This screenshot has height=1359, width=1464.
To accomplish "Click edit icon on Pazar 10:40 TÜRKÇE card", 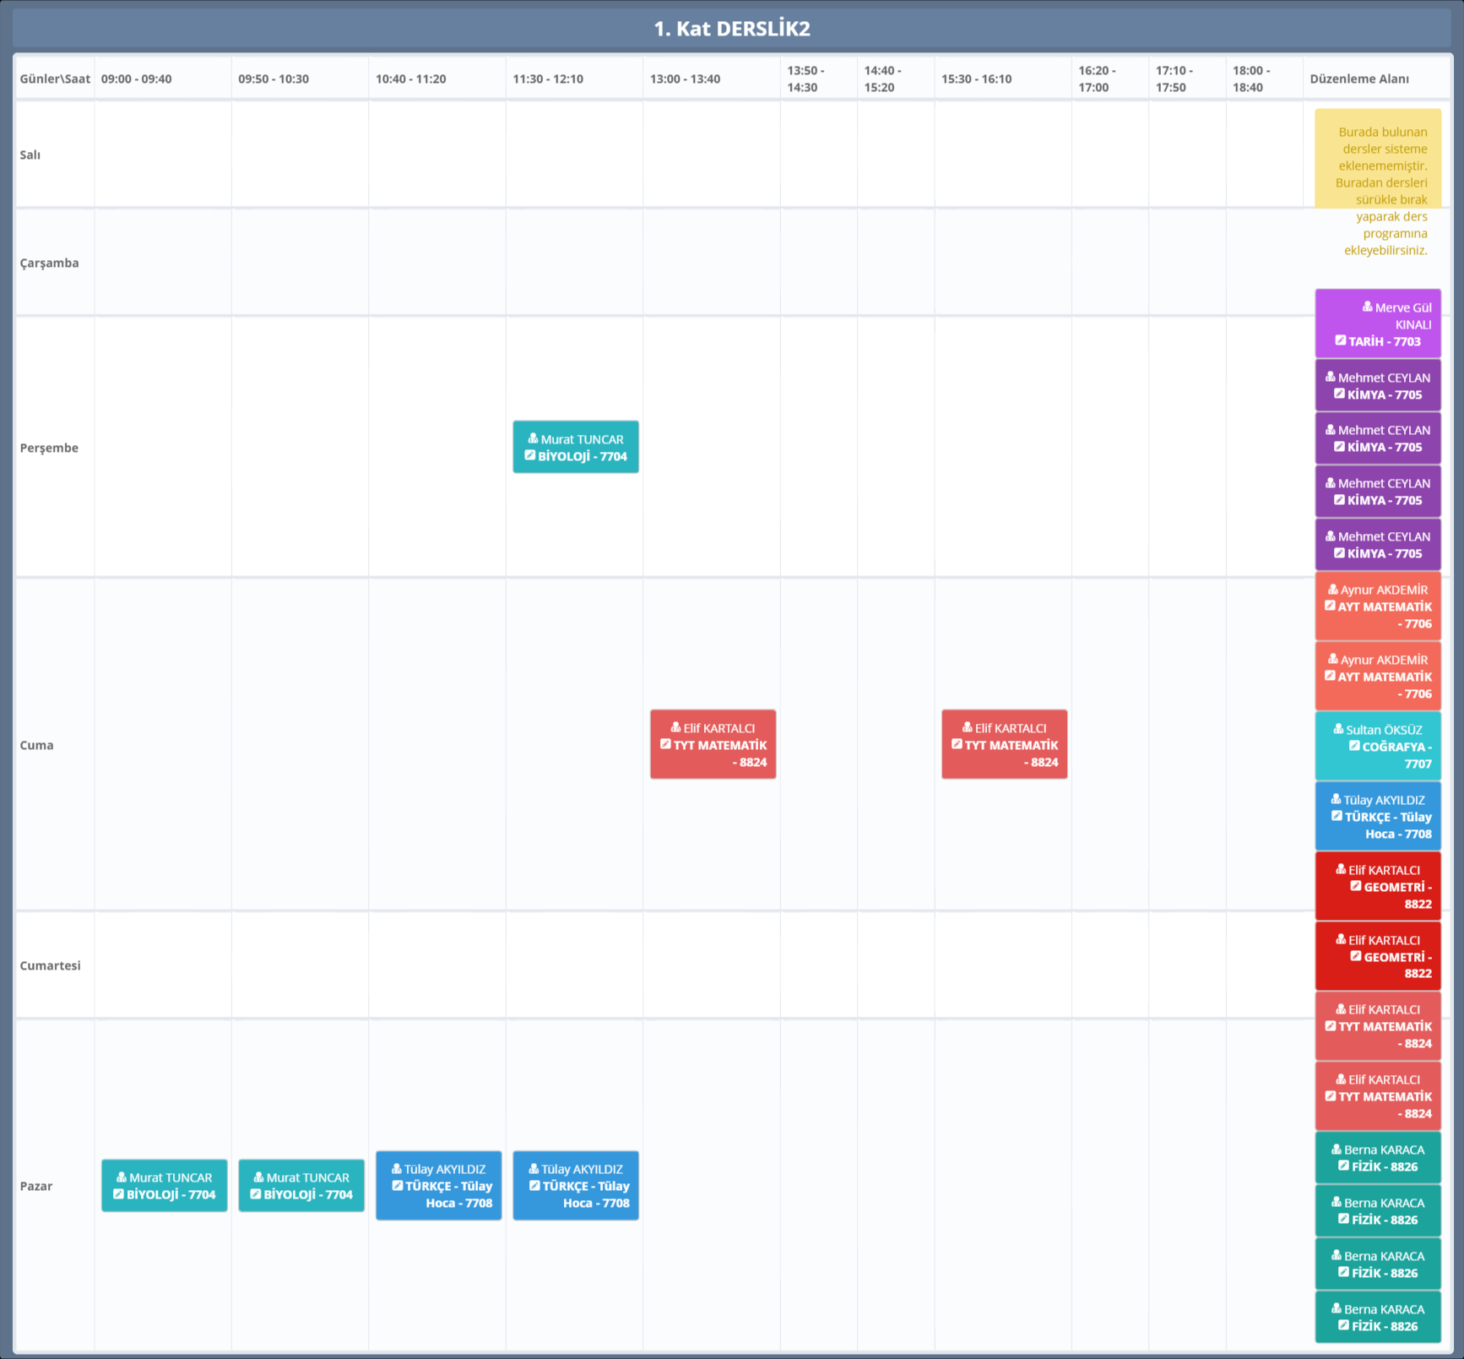I will tap(397, 1185).
